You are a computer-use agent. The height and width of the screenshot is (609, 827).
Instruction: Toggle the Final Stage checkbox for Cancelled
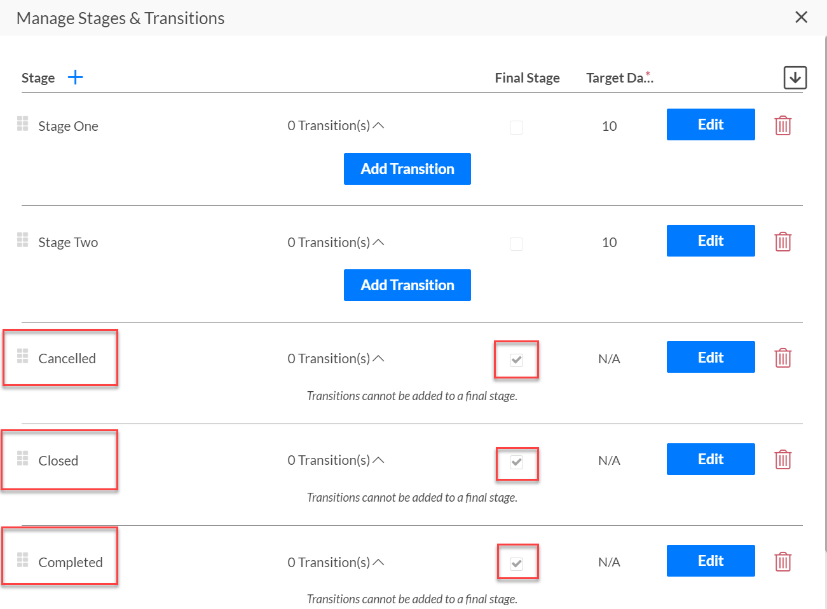(516, 360)
